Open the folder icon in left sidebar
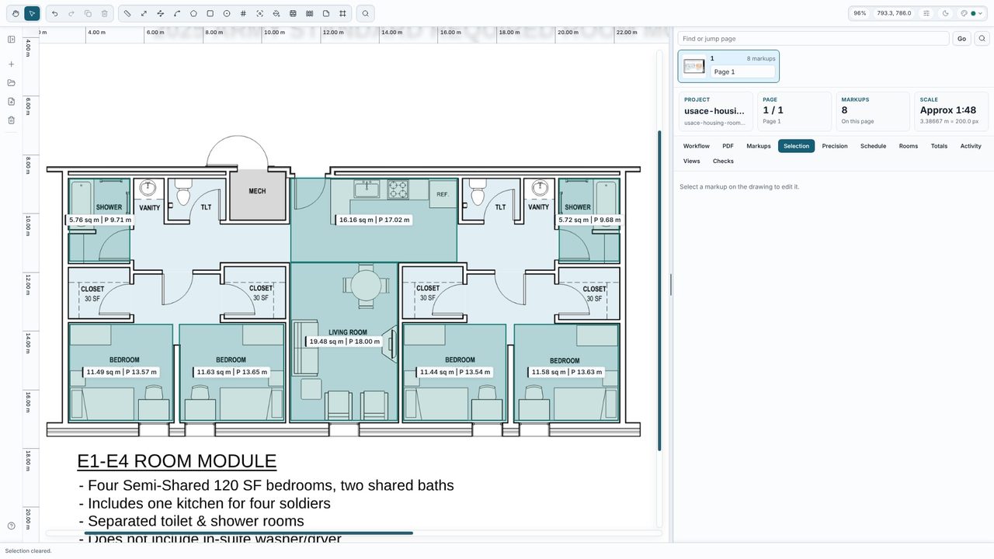 [x=12, y=83]
